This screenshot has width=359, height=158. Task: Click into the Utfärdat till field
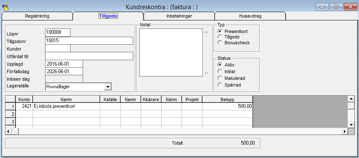click(x=89, y=56)
